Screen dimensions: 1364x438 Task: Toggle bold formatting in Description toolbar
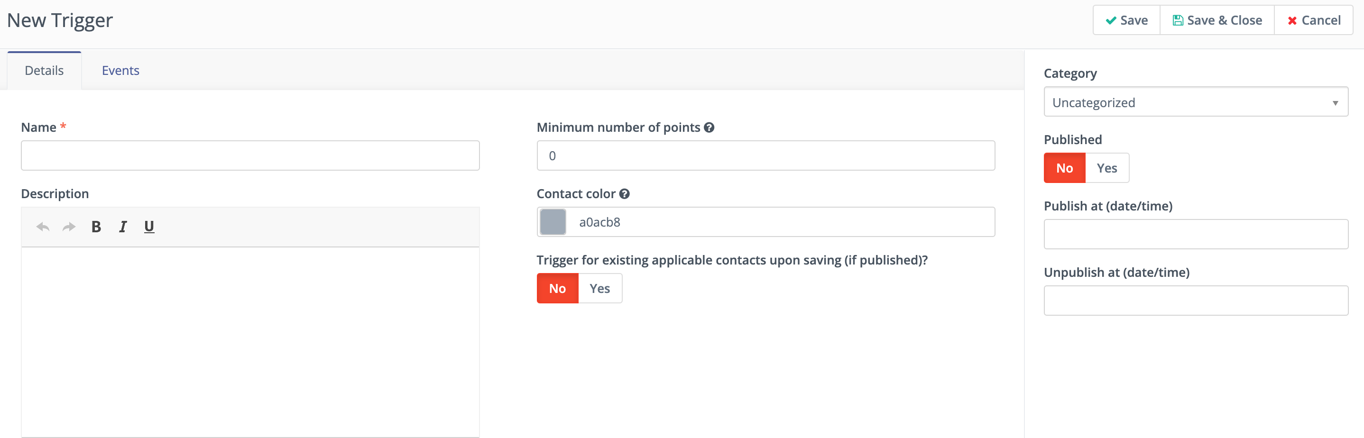[x=96, y=227]
